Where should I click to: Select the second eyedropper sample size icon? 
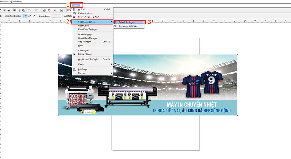tap(29, 16)
